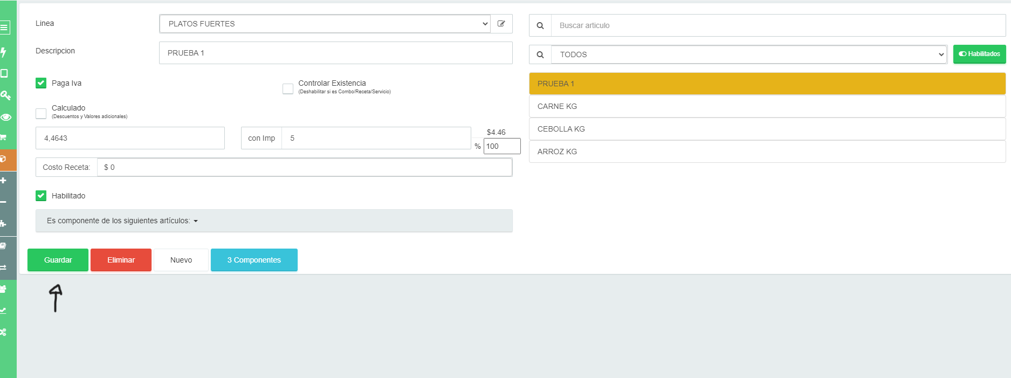Click the key icon in the sidebar
Image resolution: width=1011 pixels, height=378 pixels.
5,95
